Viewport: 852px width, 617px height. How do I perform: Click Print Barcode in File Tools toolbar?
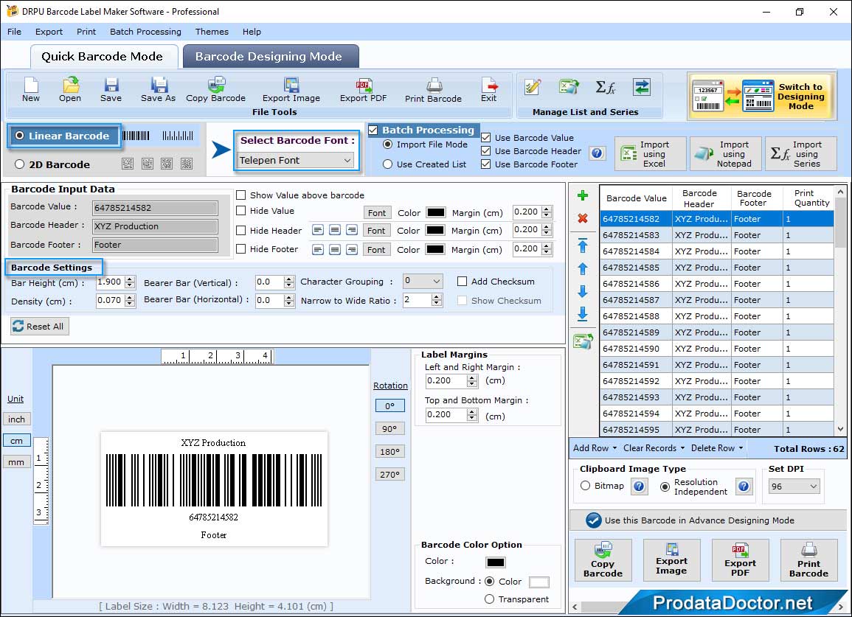pyautogui.click(x=433, y=90)
